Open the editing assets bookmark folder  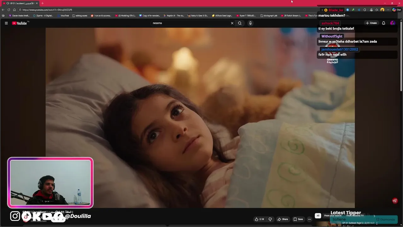(x=80, y=15)
